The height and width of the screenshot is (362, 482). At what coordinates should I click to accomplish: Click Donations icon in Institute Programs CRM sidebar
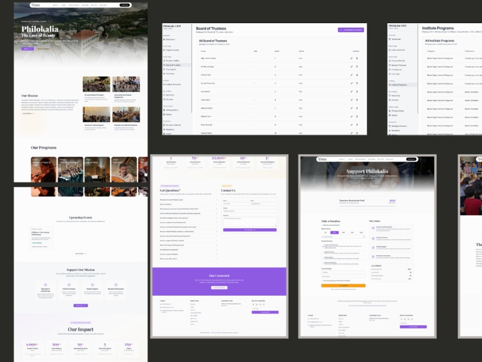coord(390,130)
